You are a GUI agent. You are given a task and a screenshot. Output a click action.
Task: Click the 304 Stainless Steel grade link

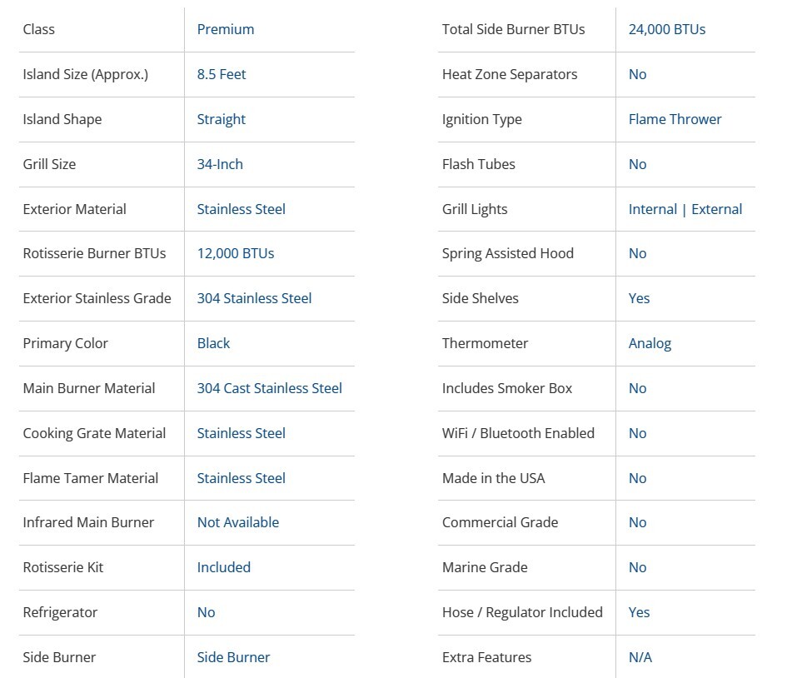pos(254,298)
